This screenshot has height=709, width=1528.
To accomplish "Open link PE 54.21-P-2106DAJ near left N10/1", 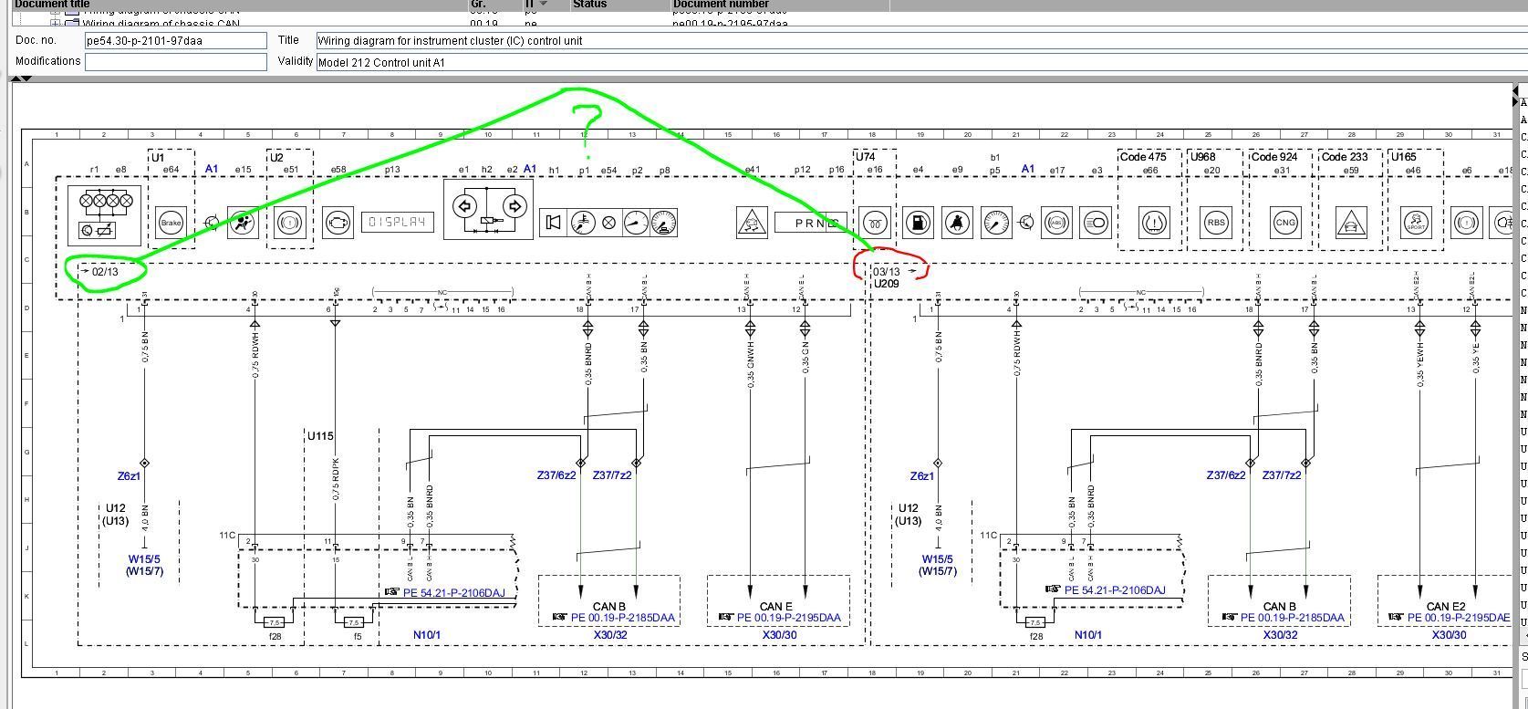I will [453, 593].
